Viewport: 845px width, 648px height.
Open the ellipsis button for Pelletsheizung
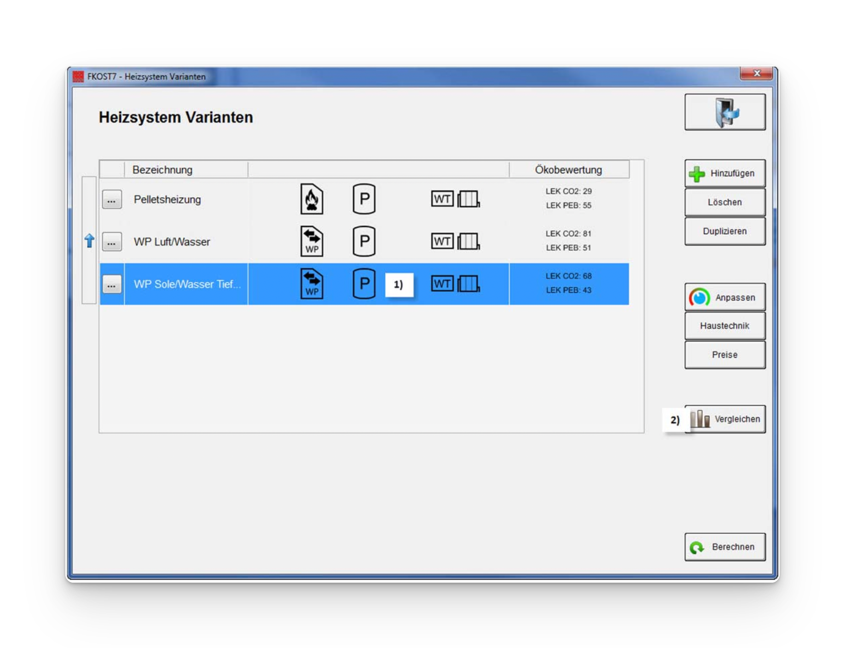[x=112, y=200]
